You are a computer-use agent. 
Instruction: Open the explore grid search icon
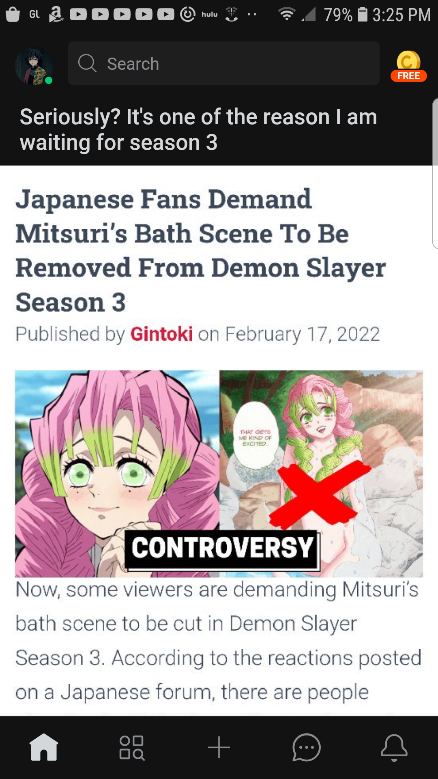point(132,747)
